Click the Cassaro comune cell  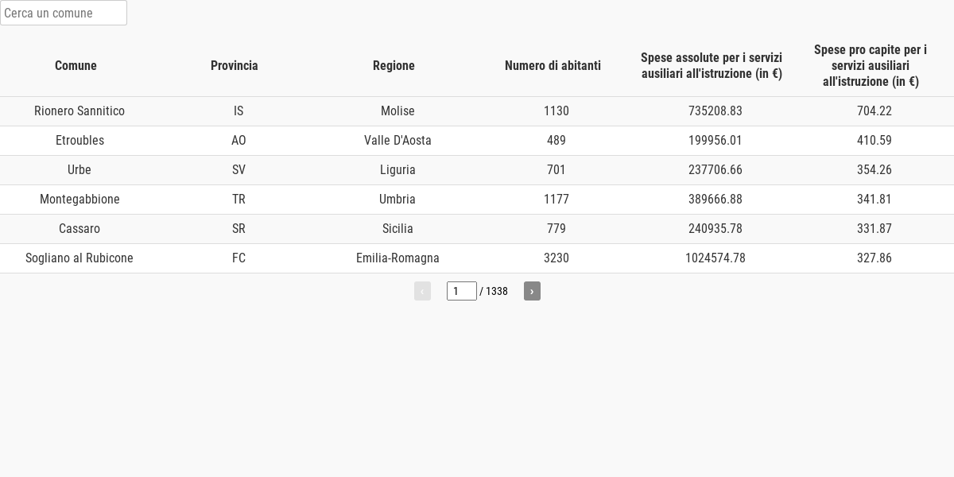[x=79, y=229]
